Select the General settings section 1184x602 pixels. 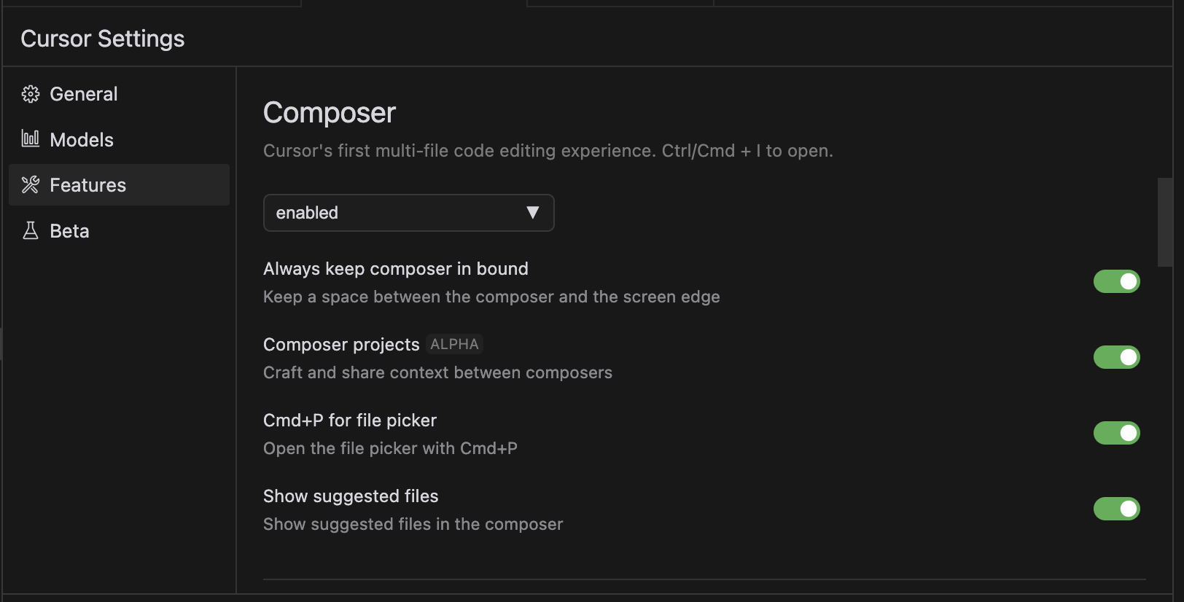point(83,93)
